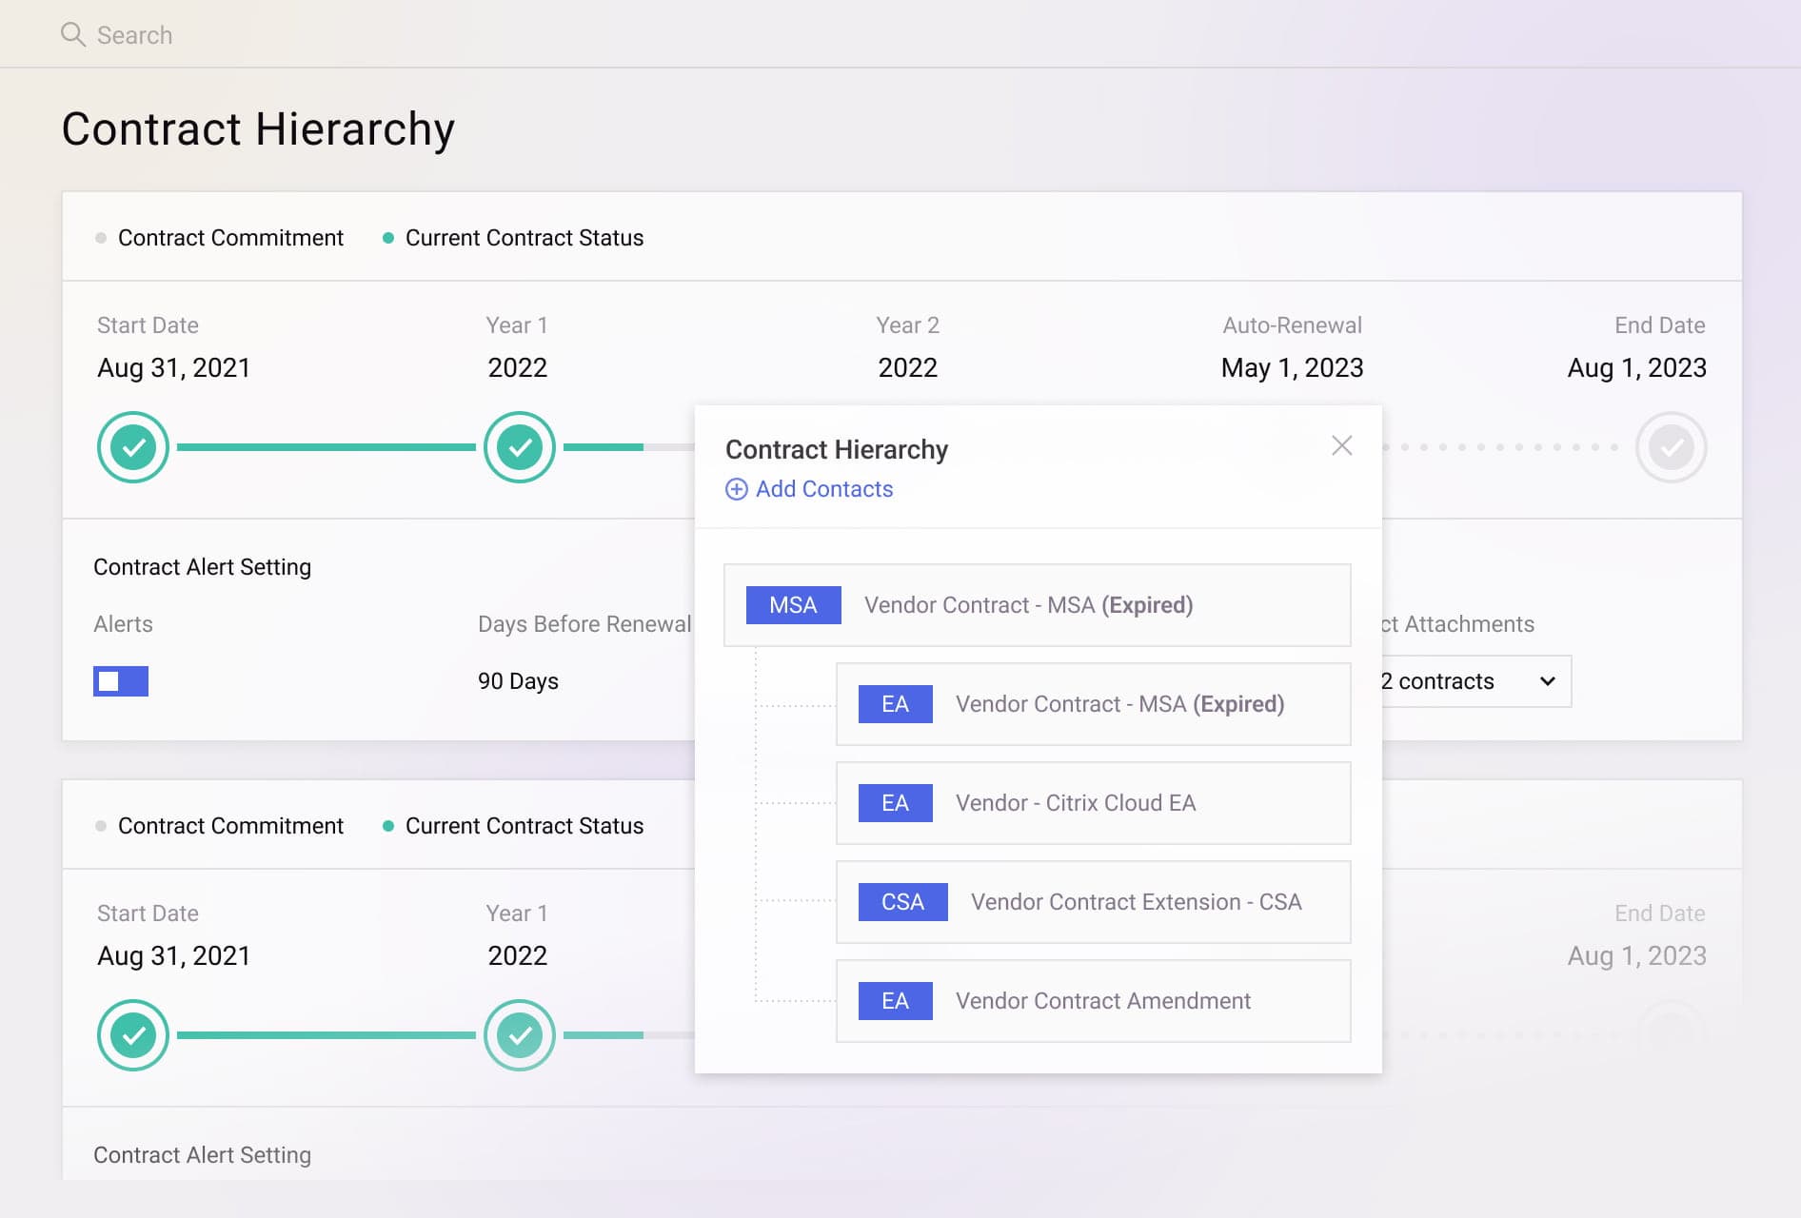Click the grayed-out End Date checkmark circle
This screenshot has width=1801, height=1218.
[1672, 446]
